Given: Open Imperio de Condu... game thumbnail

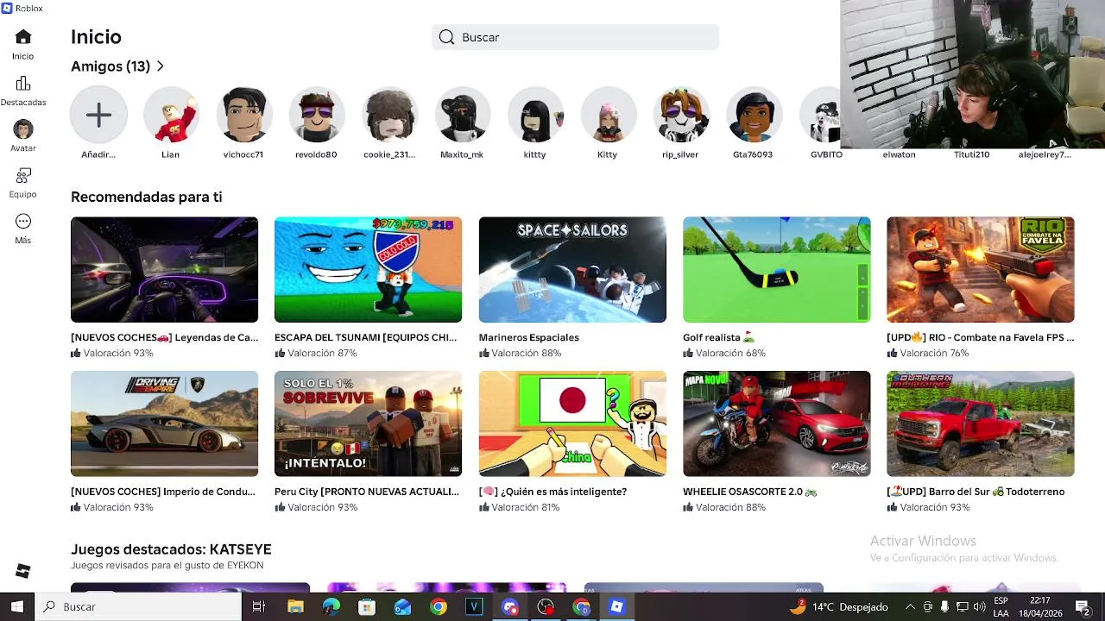Looking at the screenshot, I should pos(164,423).
